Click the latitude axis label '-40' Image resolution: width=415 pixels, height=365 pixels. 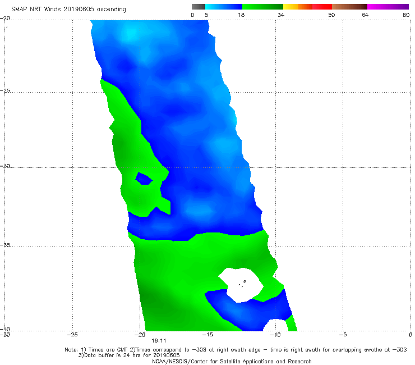[5, 329]
